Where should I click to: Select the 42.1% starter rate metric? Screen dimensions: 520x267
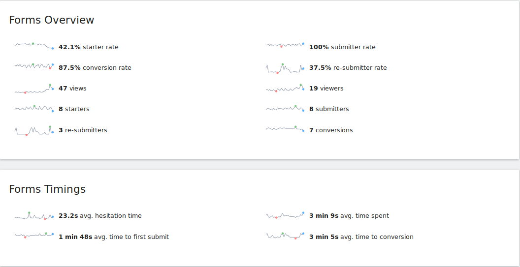tap(89, 47)
